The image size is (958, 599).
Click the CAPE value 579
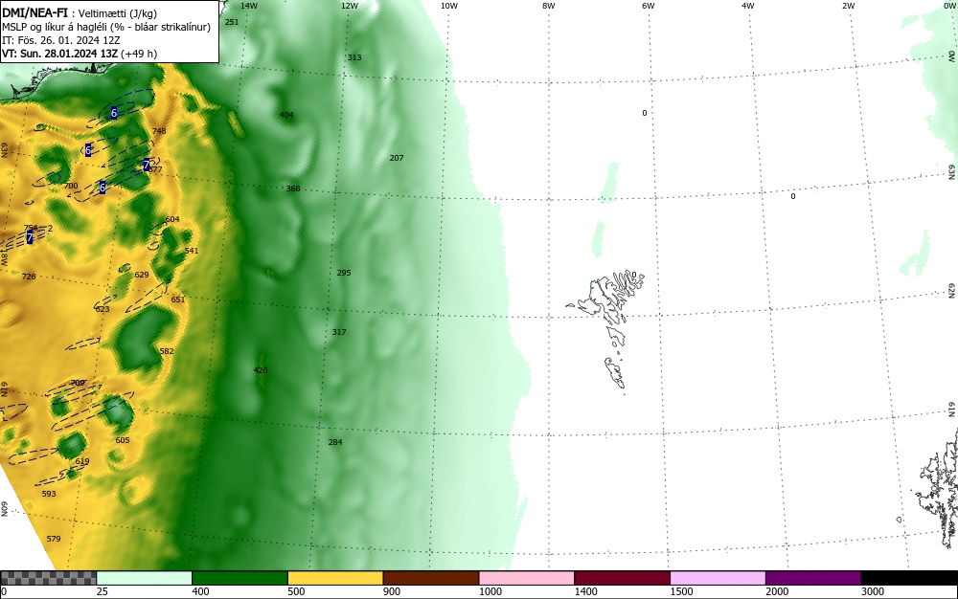pos(54,539)
